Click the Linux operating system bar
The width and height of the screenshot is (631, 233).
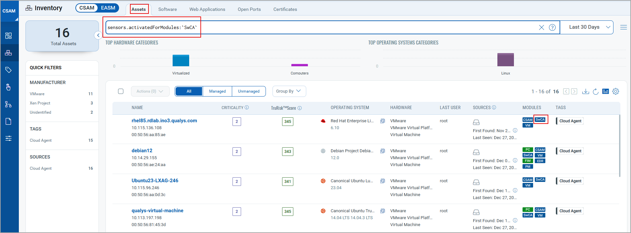pyautogui.click(x=506, y=60)
